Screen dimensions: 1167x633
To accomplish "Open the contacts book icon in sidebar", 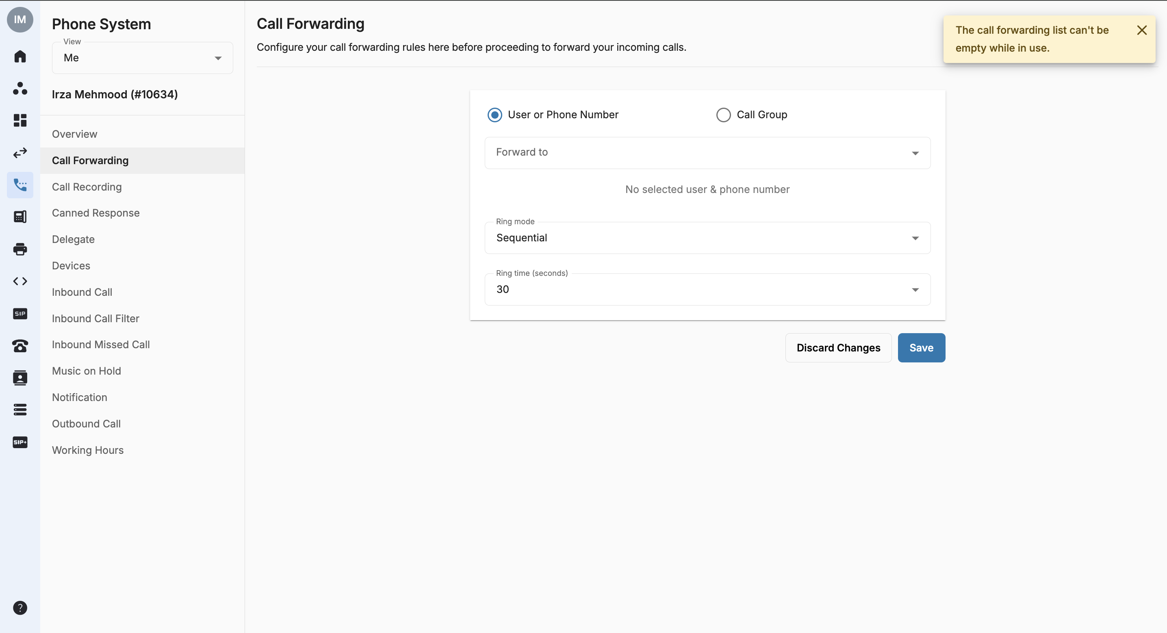I will pos(20,378).
